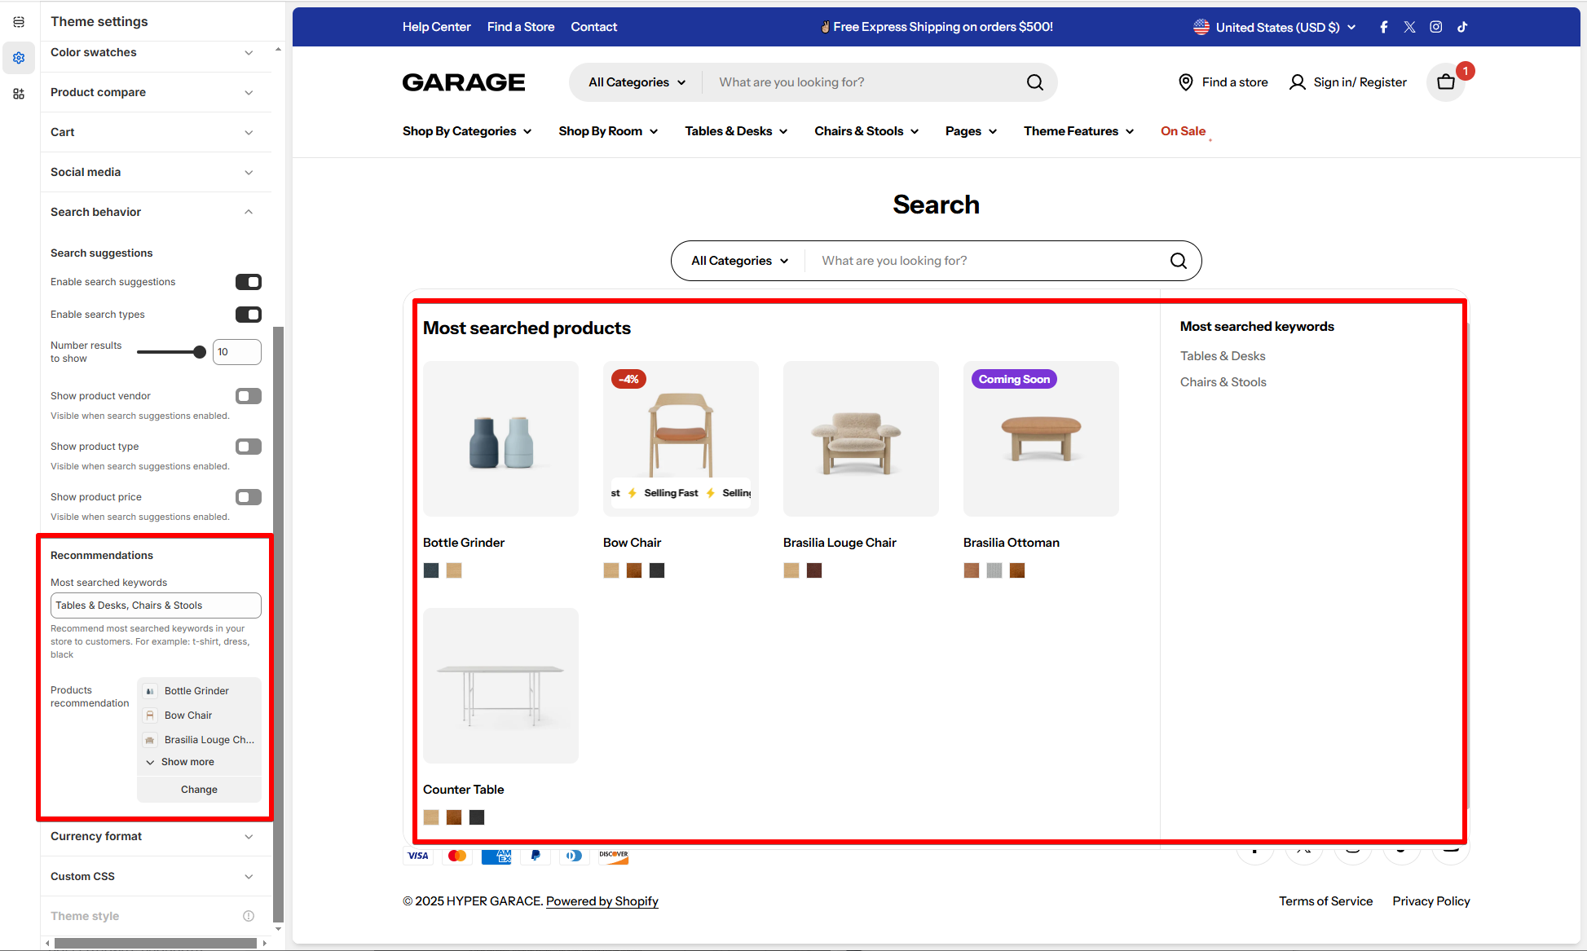Screen dimensions: 1587x951
Task: Toggle Enable search types switch
Action: coord(249,315)
